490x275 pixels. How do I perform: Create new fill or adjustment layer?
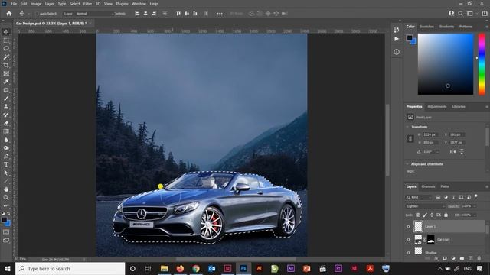pos(453,258)
